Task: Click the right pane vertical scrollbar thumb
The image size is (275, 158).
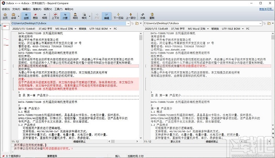Action: click(273, 37)
